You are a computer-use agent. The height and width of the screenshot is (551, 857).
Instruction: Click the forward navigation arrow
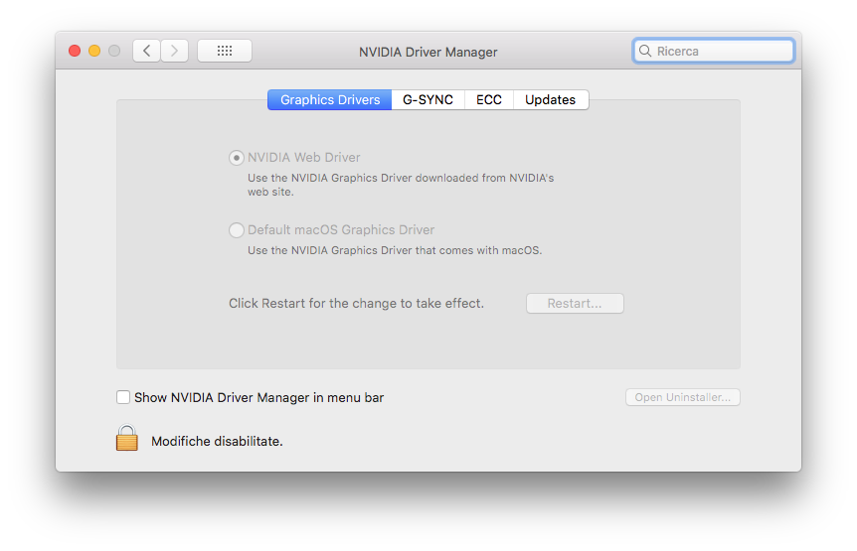(x=174, y=51)
